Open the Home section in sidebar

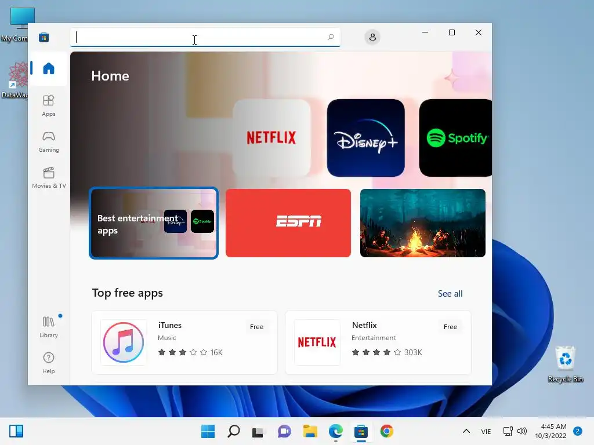[x=49, y=69]
